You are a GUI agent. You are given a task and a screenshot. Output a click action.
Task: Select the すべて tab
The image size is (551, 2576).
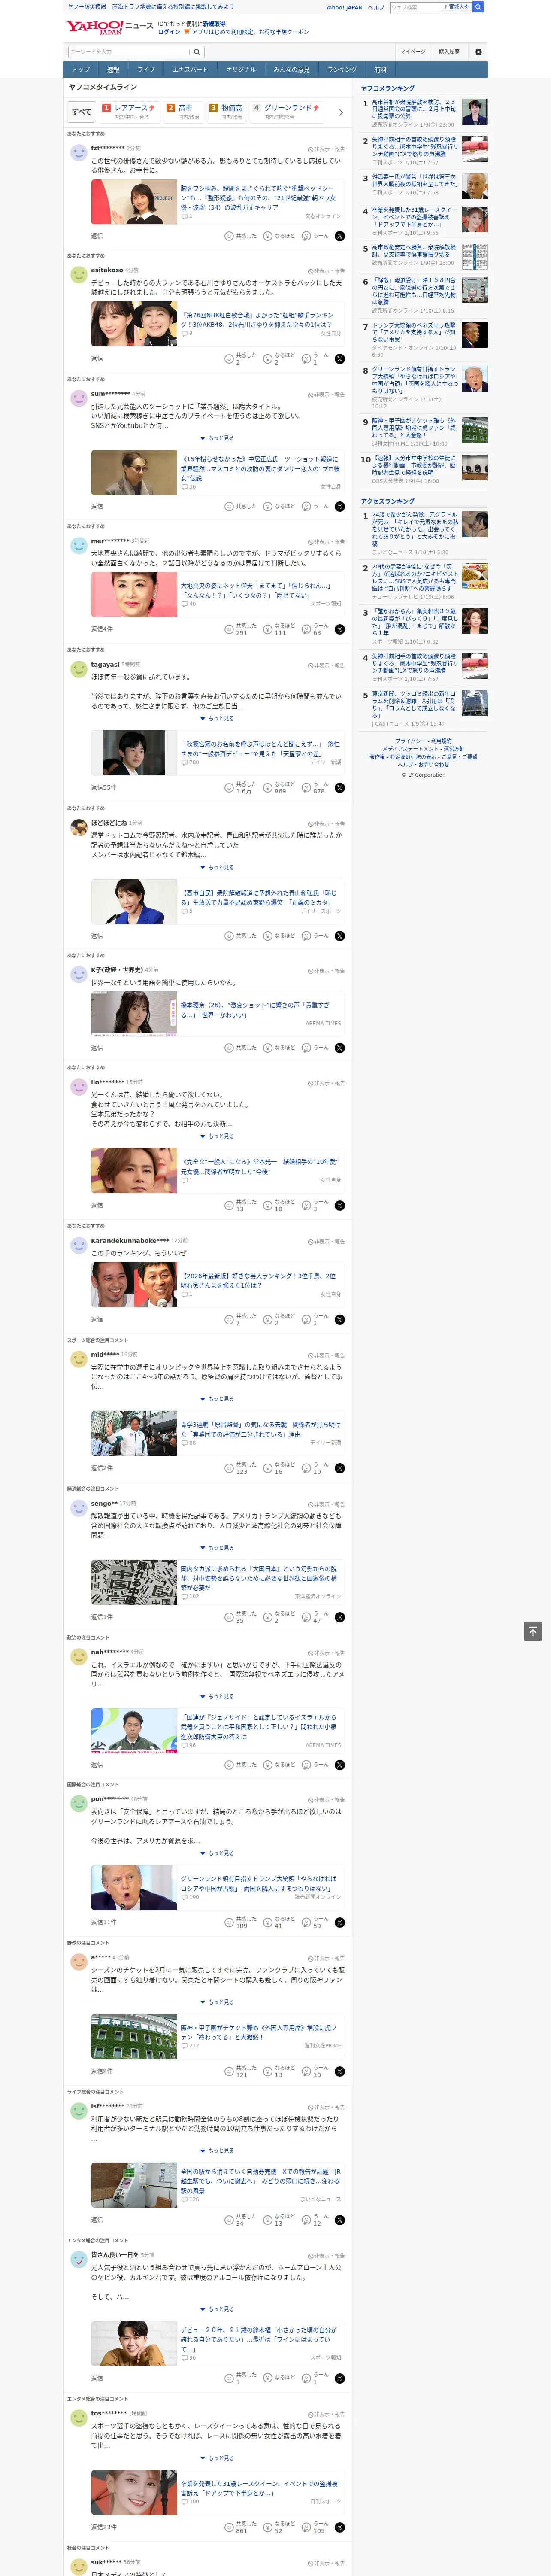[82, 112]
